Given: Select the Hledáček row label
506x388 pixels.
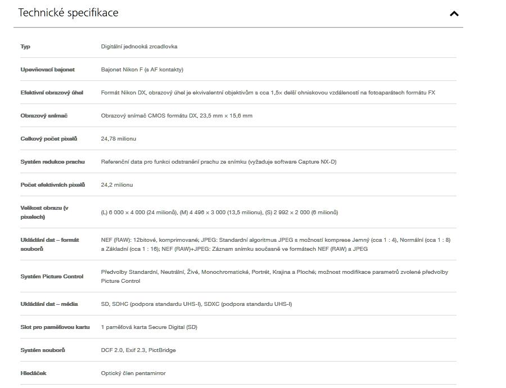Looking at the screenshot, I should coord(33,373).
